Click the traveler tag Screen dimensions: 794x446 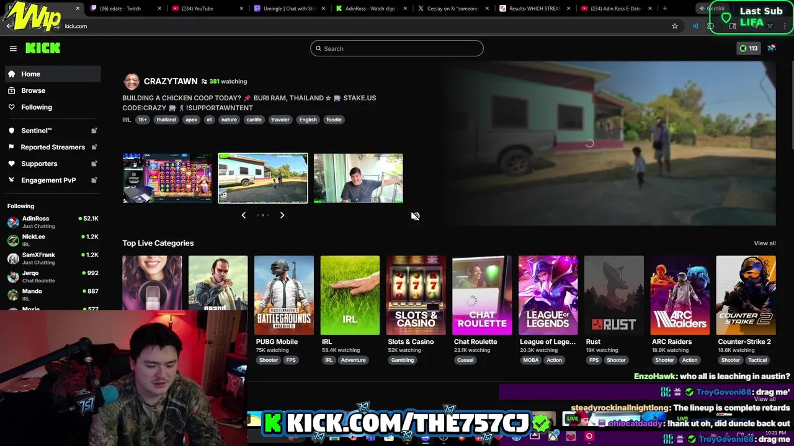[280, 120]
